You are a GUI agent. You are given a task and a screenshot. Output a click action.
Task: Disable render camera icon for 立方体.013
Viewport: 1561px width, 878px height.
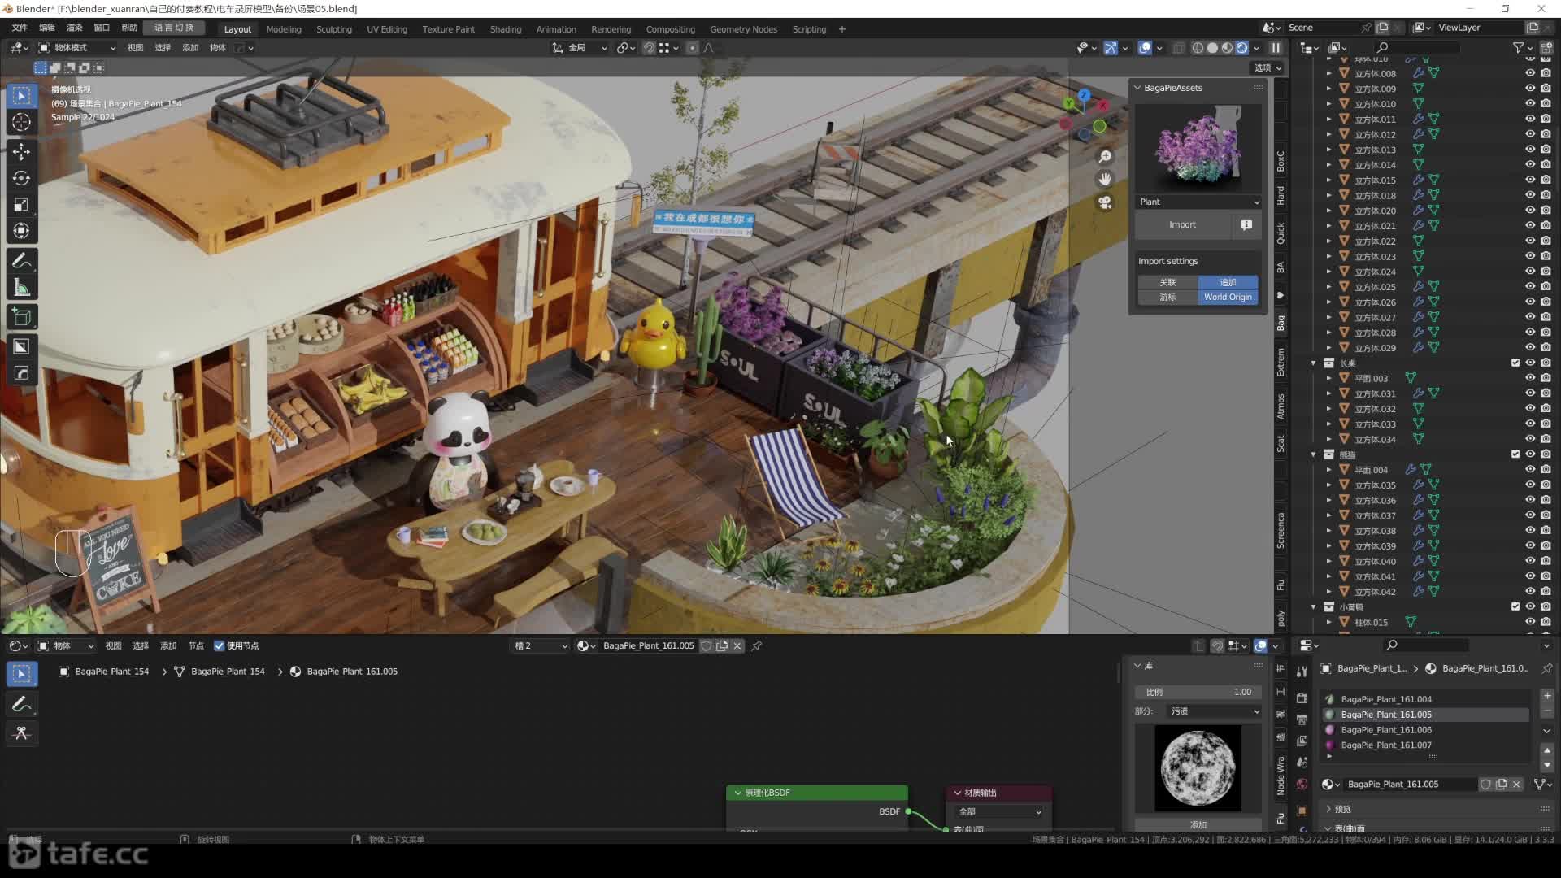pos(1546,150)
